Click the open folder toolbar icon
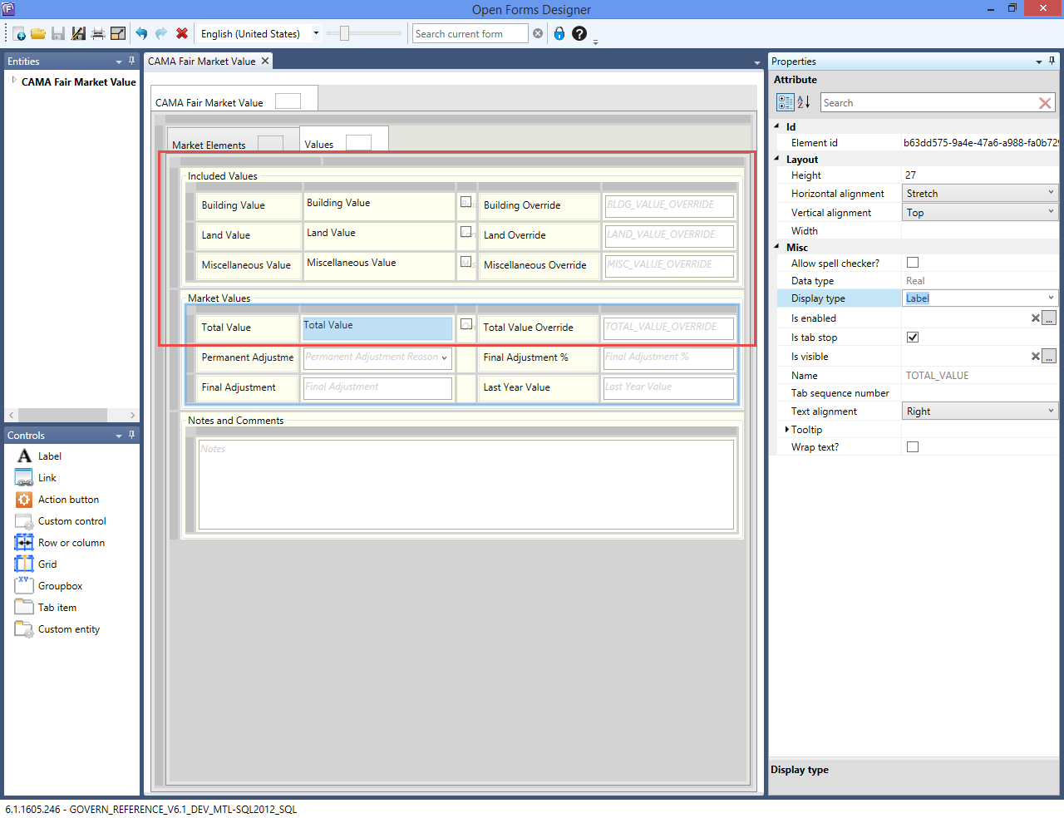The width and height of the screenshot is (1064, 818). pyautogui.click(x=38, y=34)
